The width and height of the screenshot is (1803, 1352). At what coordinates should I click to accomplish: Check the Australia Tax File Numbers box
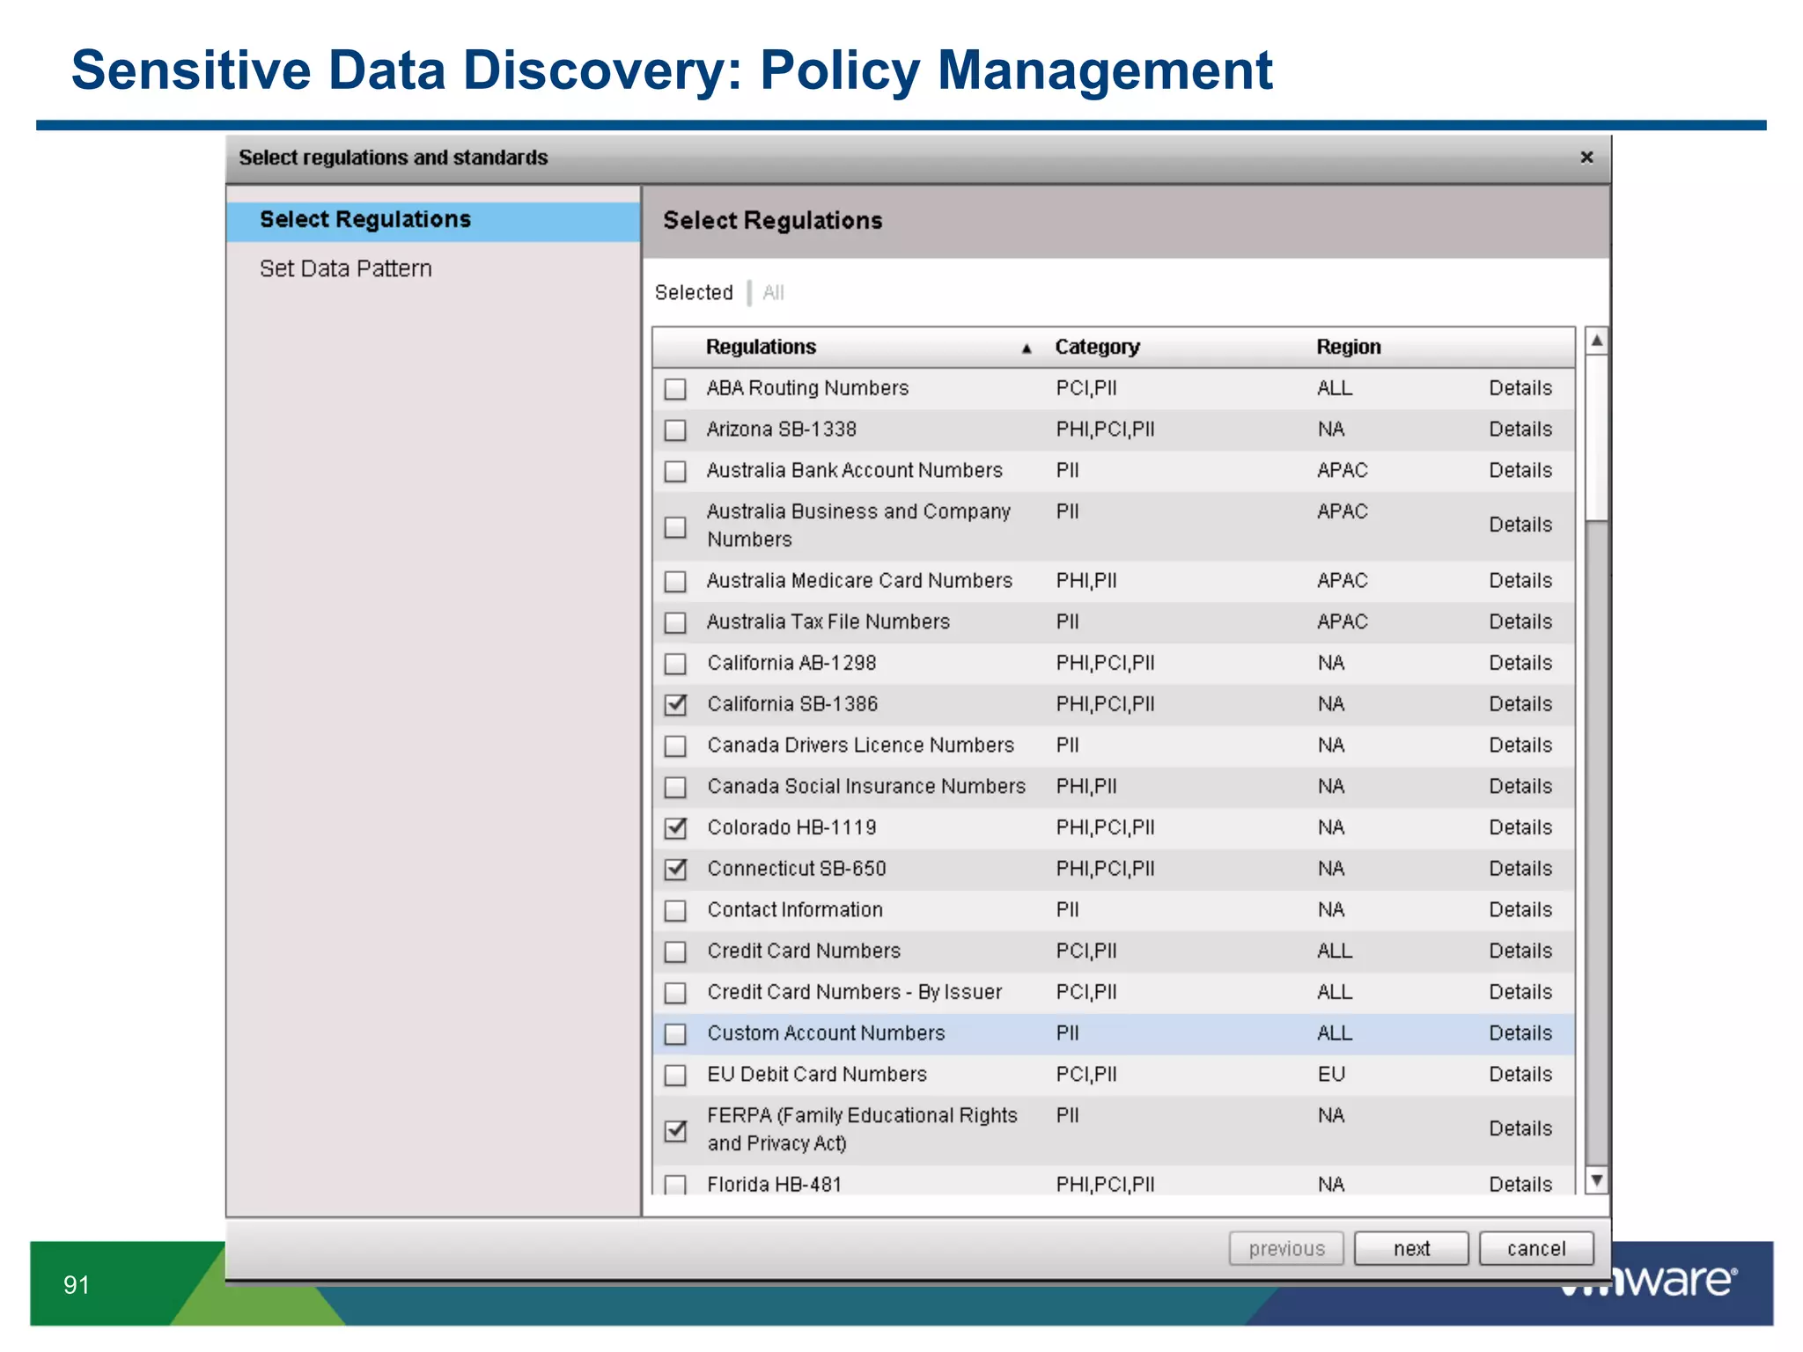(675, 623)
